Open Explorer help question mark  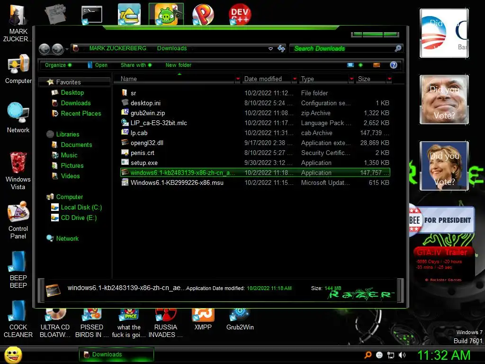pos(394,65)
